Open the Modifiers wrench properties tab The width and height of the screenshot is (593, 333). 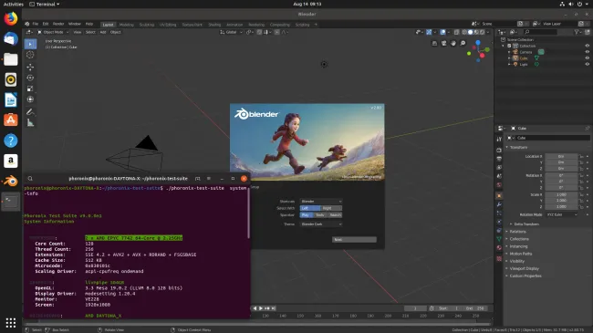(499, 204)
